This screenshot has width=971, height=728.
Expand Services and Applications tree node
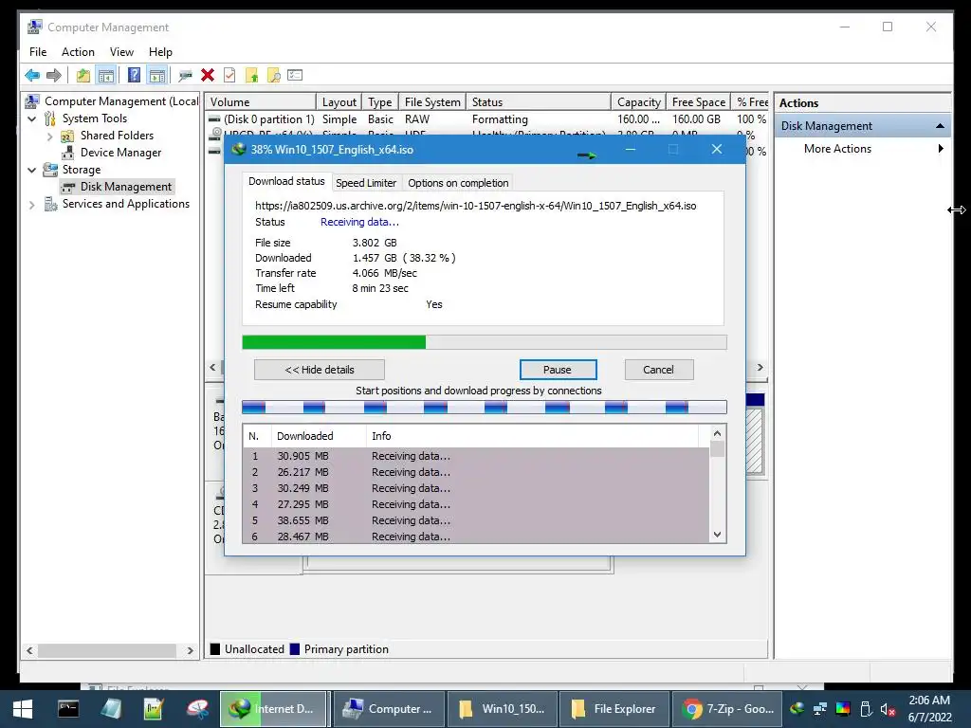tap(32, 205)
